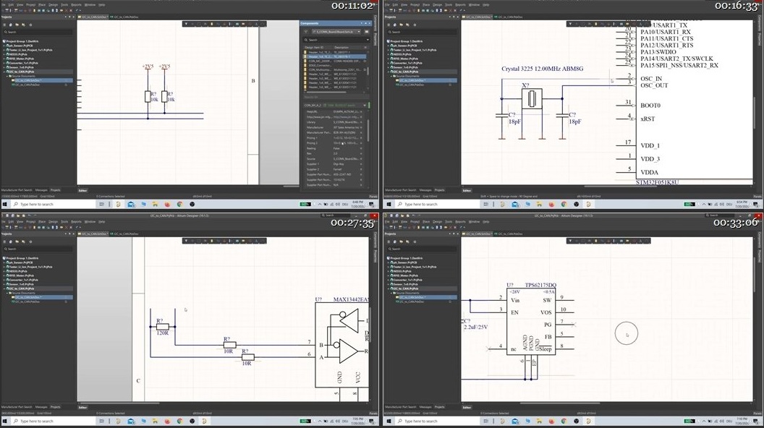In the 00:27:35 frame, open the Messages bottom tab
The width and height of the screenshot is (764, 428).
pos(41,407)
